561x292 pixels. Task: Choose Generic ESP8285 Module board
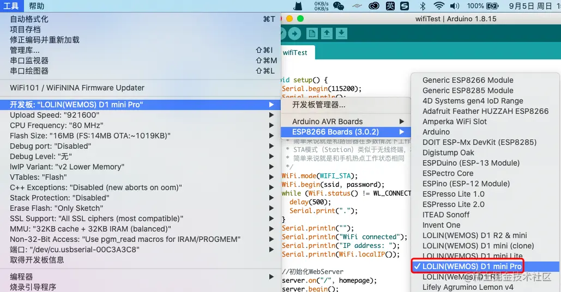click(485, 90)
